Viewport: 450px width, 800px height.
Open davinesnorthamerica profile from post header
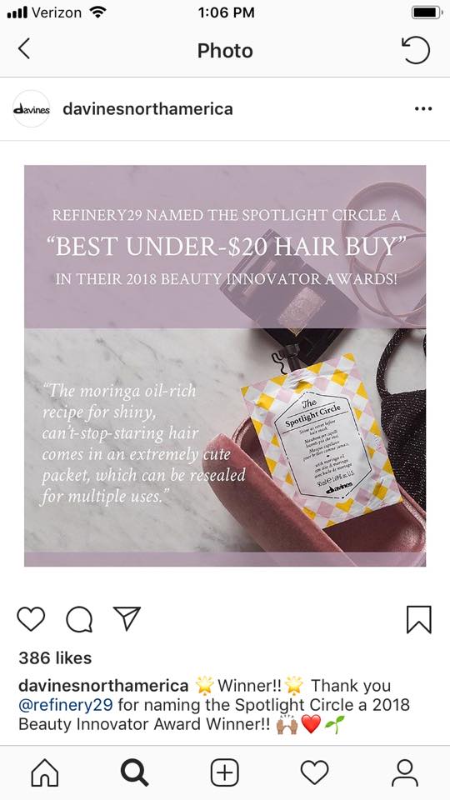coord(147,108)
